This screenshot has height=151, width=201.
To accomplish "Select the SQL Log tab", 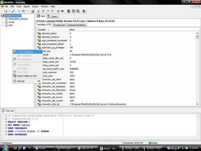I will 8,110.
